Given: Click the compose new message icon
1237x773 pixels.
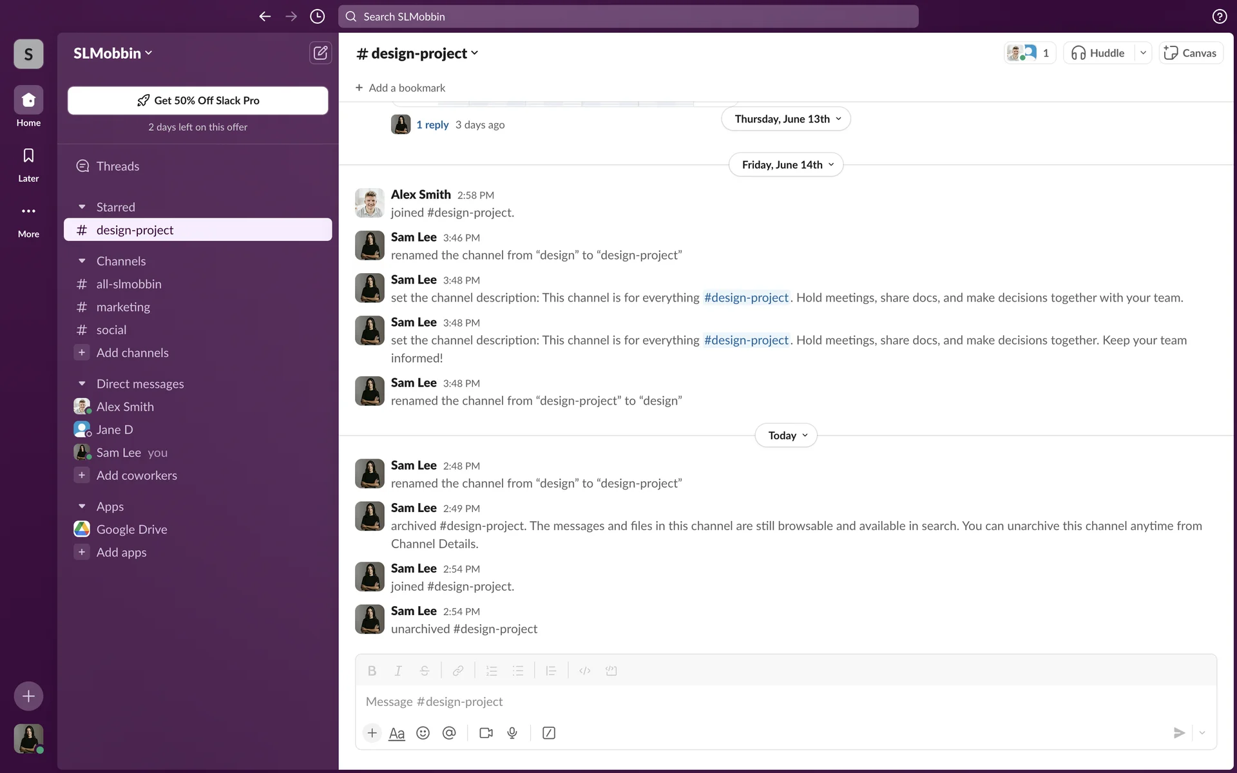Looking at the screenshot, I should tap(320, 53).
